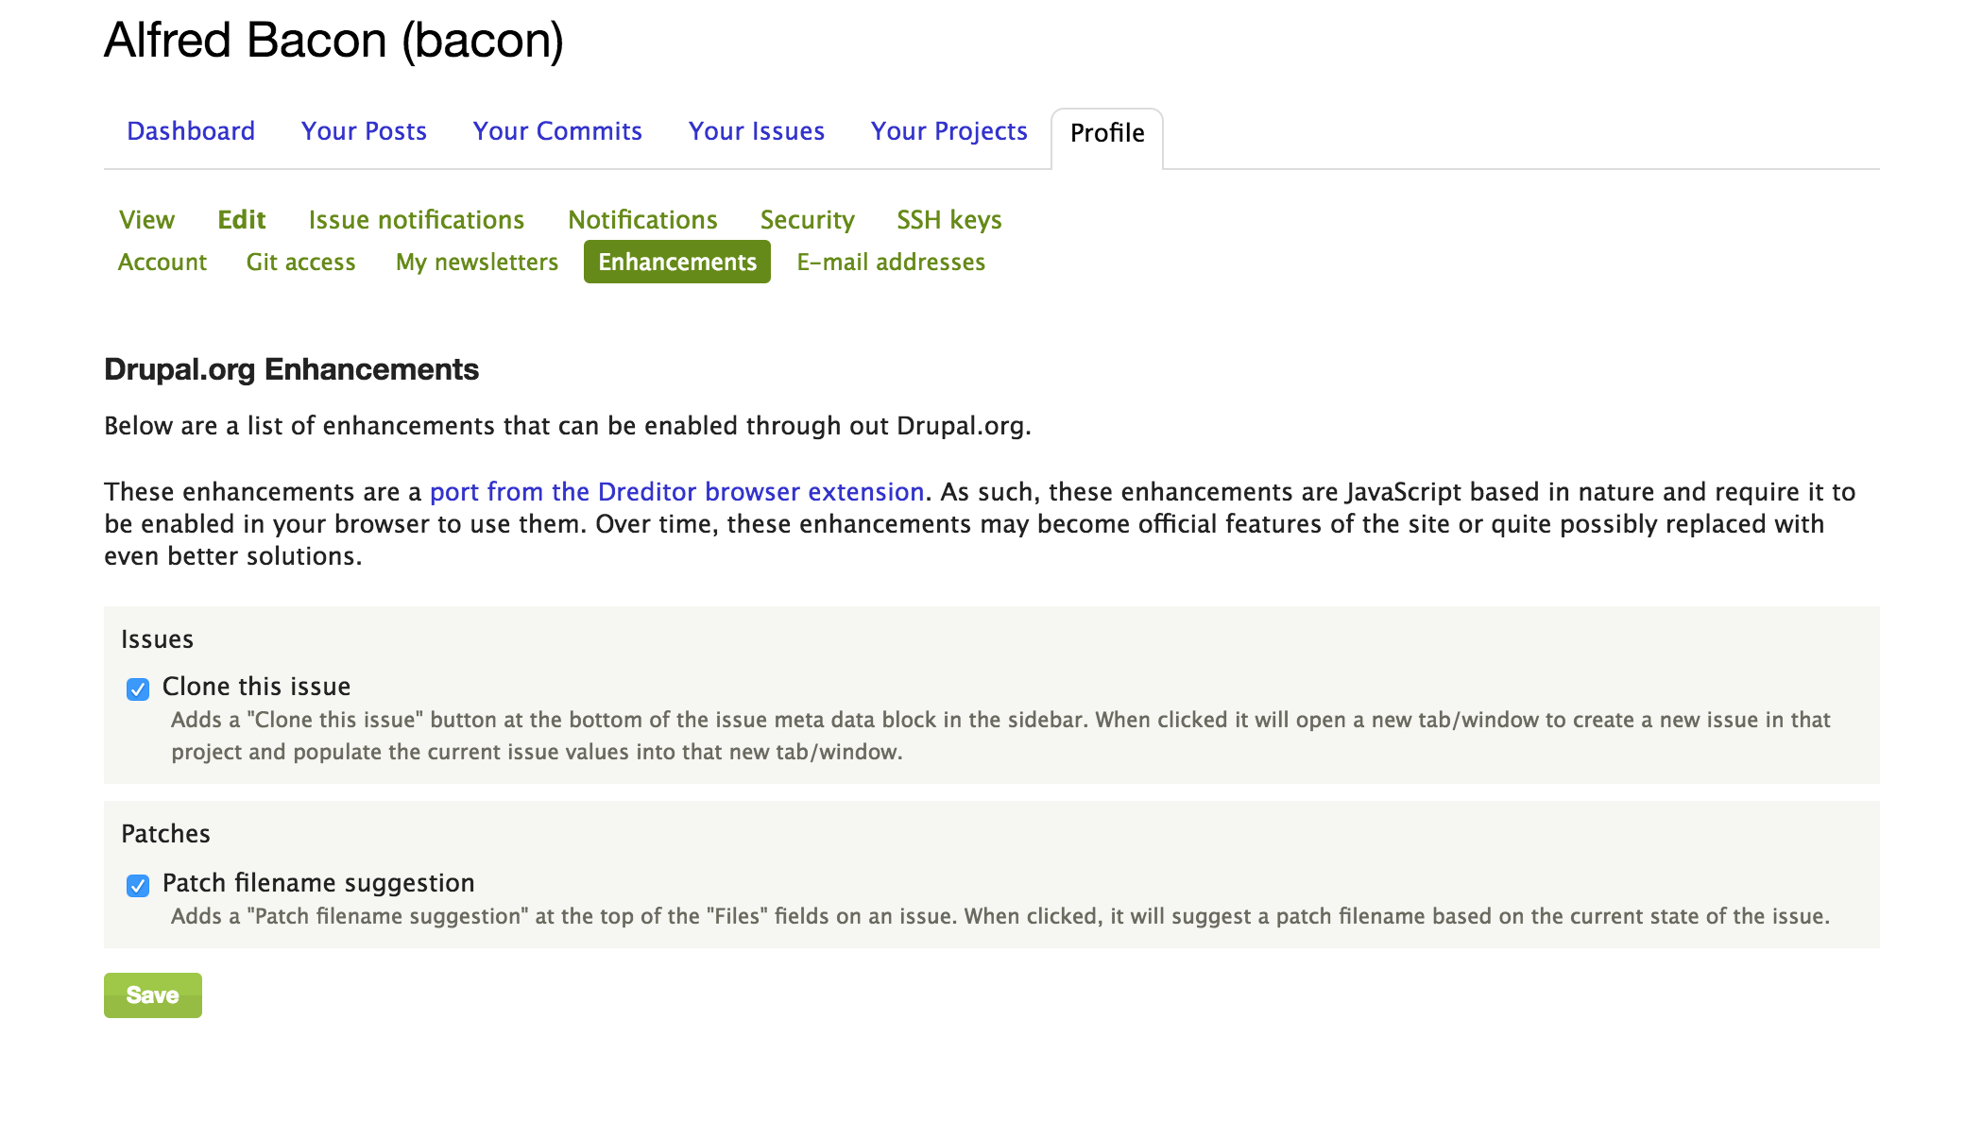This screenshot has width=1982, height=1122.
Task: Switch to the Account settings tab
Action: [161, 262]
